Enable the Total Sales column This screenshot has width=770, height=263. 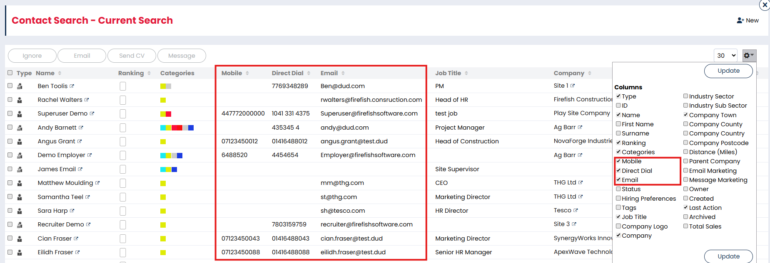pyautogui.click(x=685, y=226)
